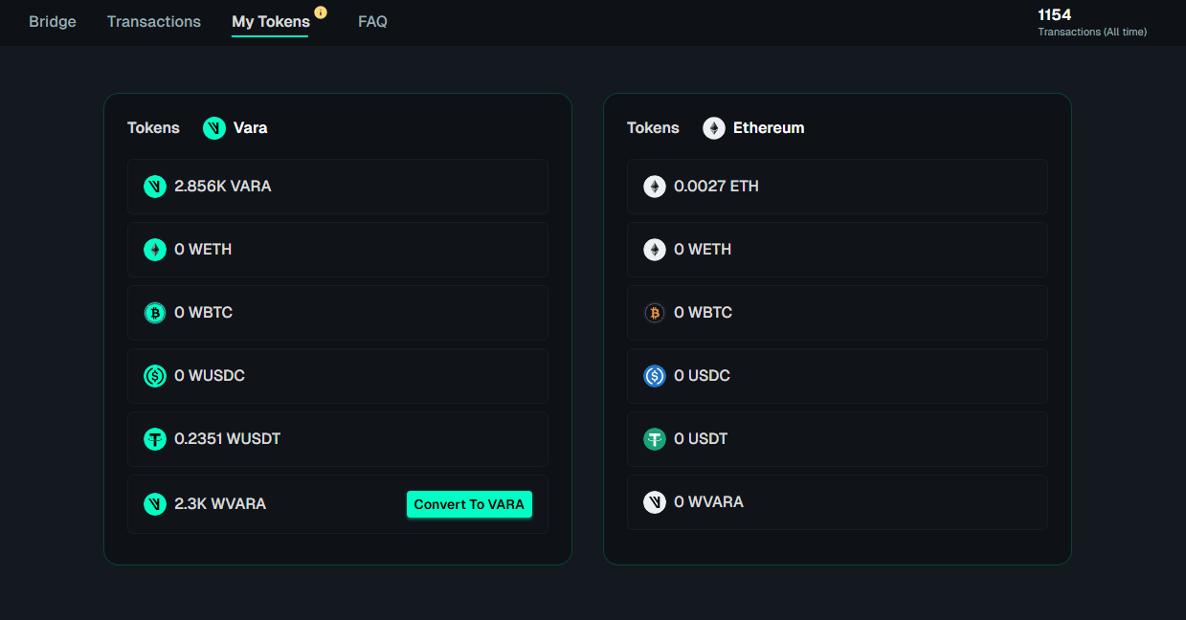
Task: Open the Bridge tab
Action: tap(53, 21)
